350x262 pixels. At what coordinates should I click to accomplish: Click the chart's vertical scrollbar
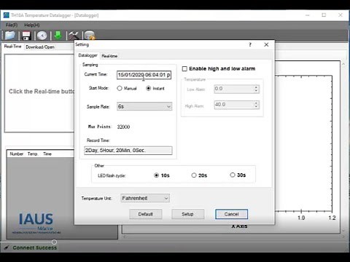point(343,147)
